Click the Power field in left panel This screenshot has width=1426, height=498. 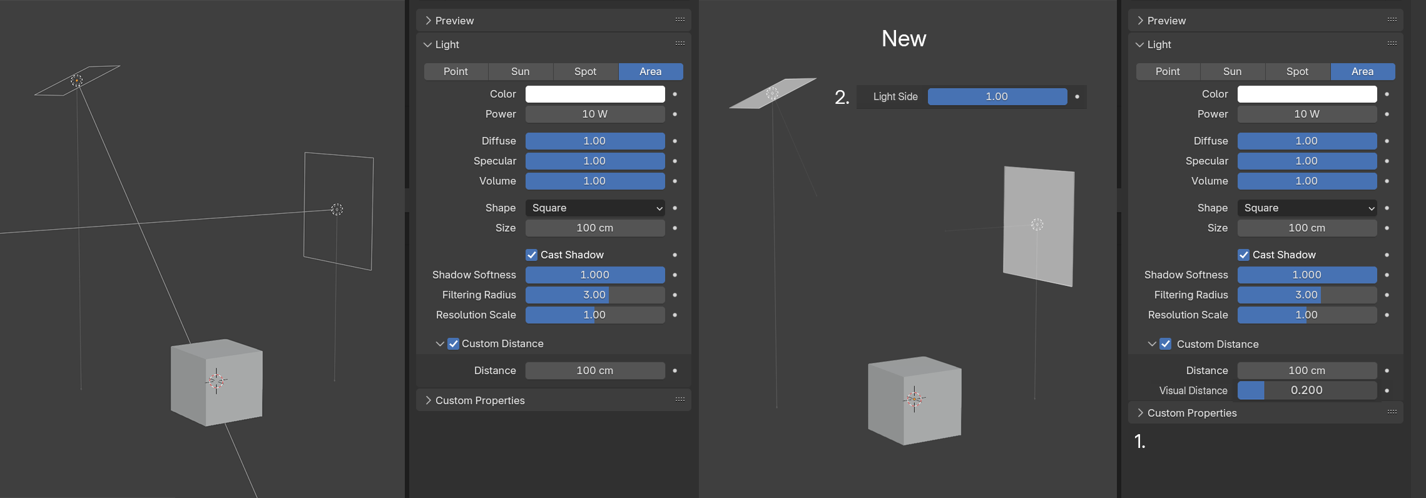click(x=595, y=114)
